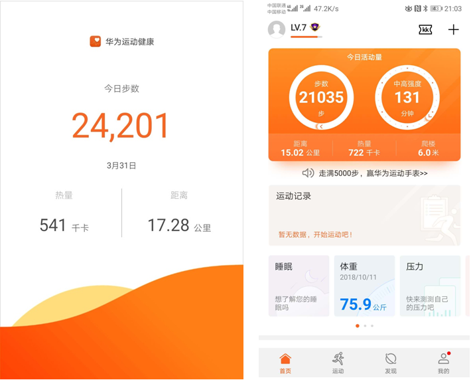The height and width of the screenshot is (380, 473).
Task: Open the 我的 profile tab
Action: 443,363
